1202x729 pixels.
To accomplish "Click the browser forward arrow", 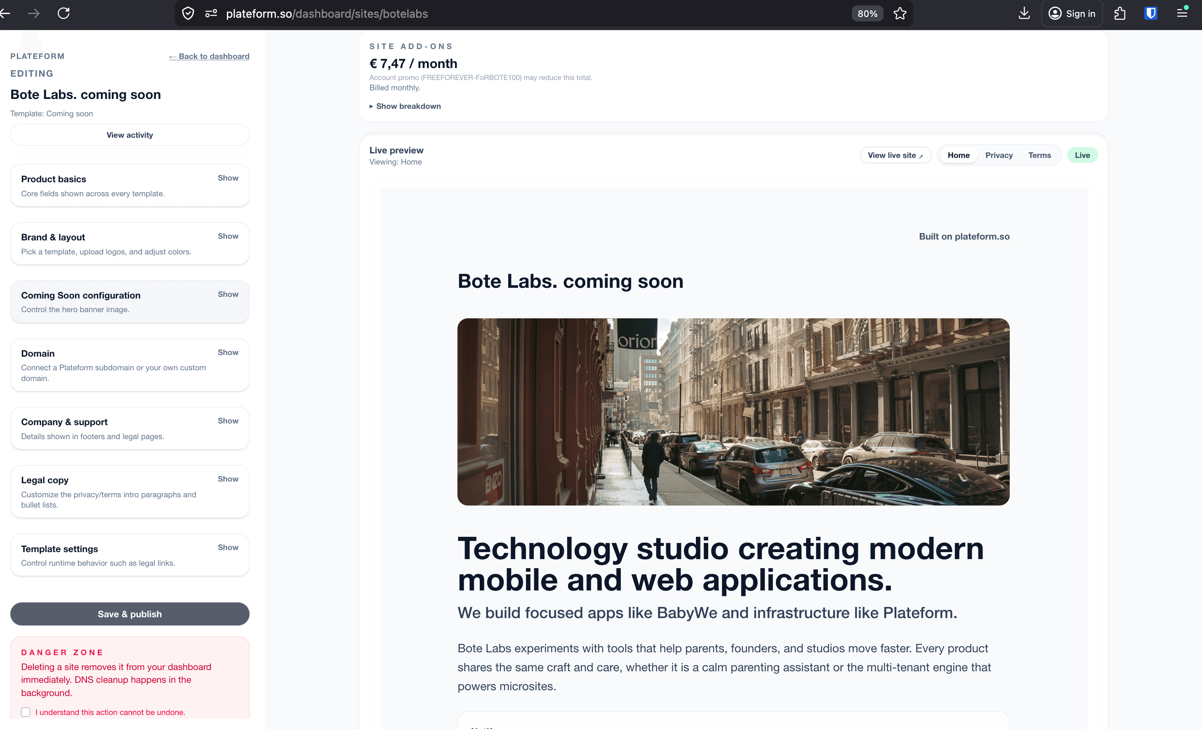I will pos(34,13).
